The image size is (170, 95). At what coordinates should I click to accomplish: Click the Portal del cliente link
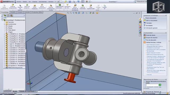point(151,35)
